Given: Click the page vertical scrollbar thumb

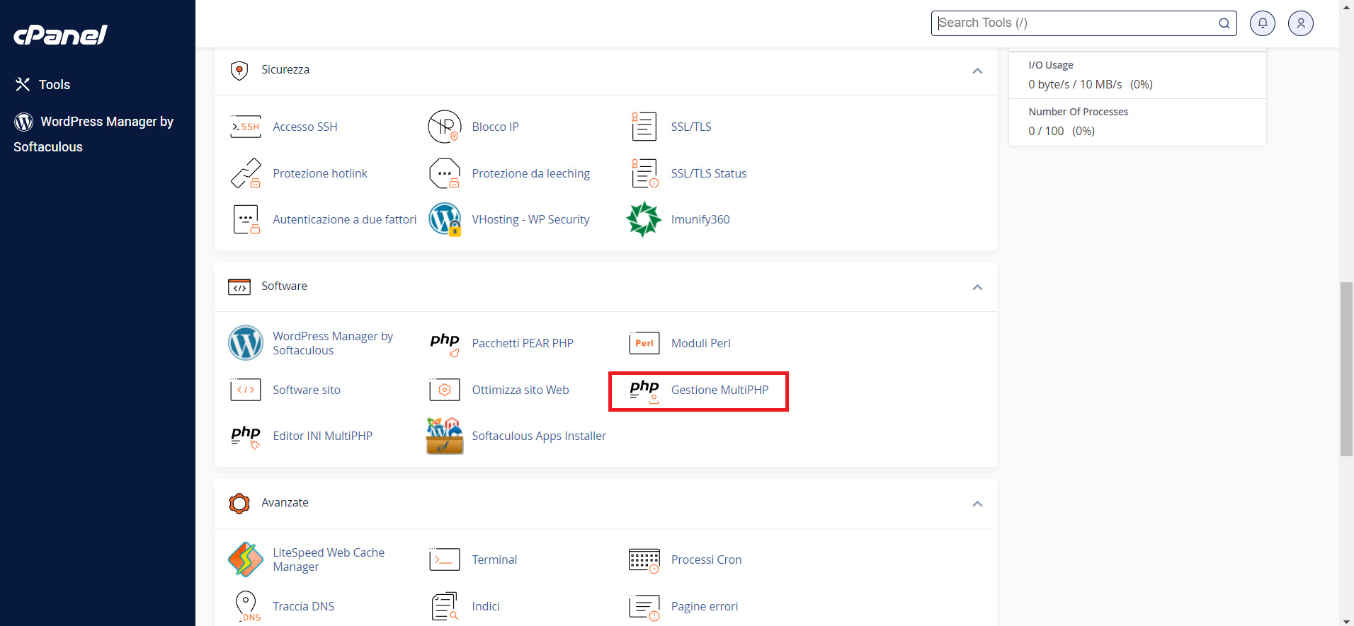Looking at the screenshot, I should (1346, 369).
